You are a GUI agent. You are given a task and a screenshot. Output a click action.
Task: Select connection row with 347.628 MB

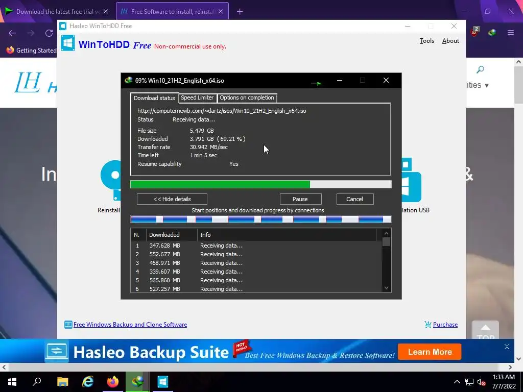coord(256,246)
